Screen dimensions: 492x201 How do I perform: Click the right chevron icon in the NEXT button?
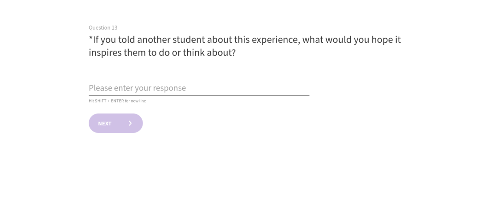pyautogui.click(x=130, y=123)
